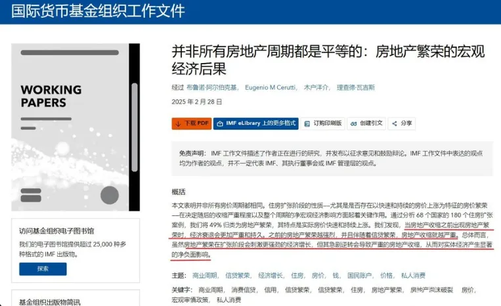The width and height of the screenshot is (501, 306).
Task: Open author link 布鲁诺·阿尔伯克基
Action: coord(212,87)
